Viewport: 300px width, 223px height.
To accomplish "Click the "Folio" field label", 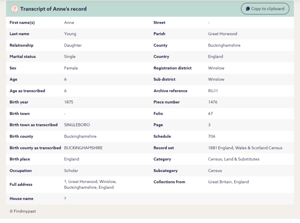I will [x=158, y=113].
